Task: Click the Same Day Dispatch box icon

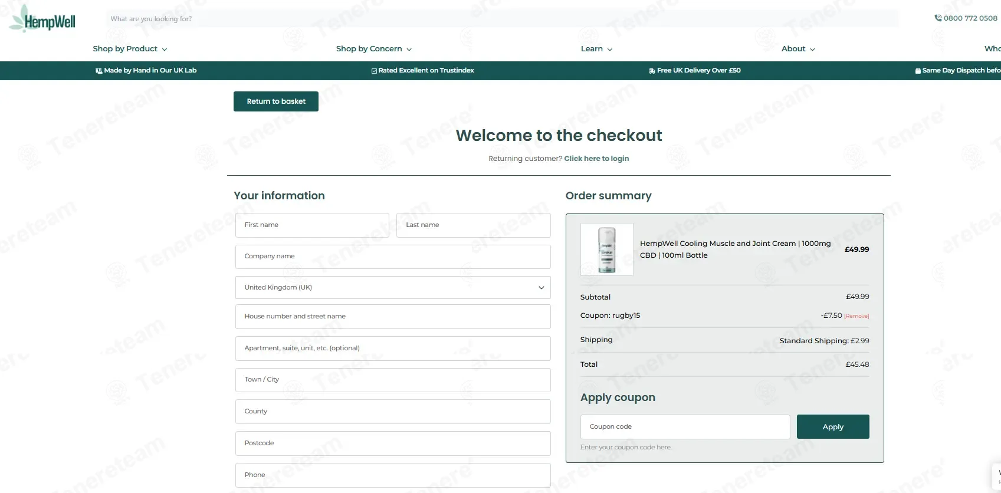Action: 918,71
